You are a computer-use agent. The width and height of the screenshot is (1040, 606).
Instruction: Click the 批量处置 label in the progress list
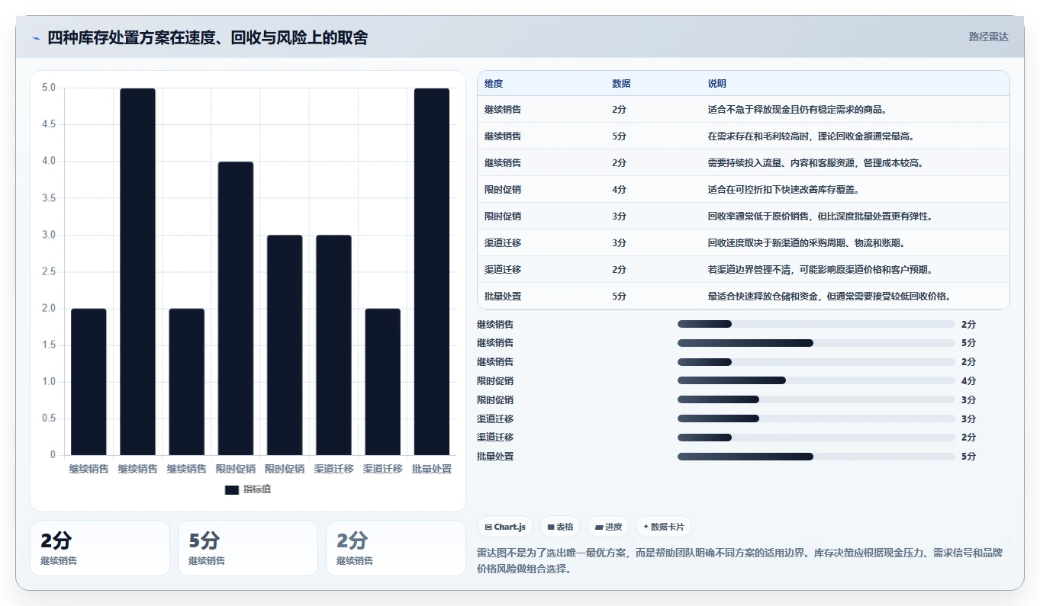point(495,456)
